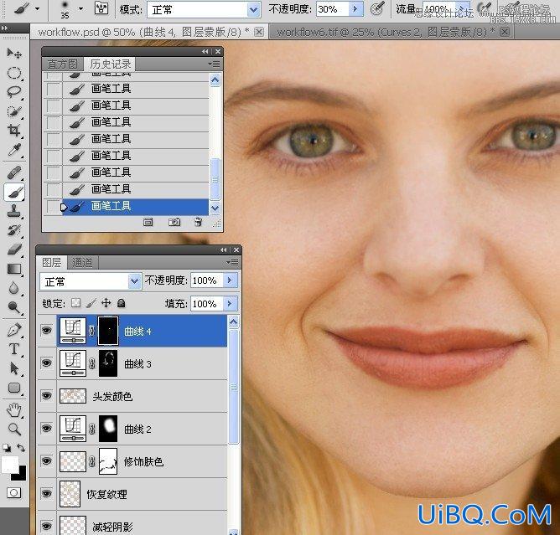This screenshot has width=560, height=535.
Task: Select the Gradient tool
Action: click(14, 269)
